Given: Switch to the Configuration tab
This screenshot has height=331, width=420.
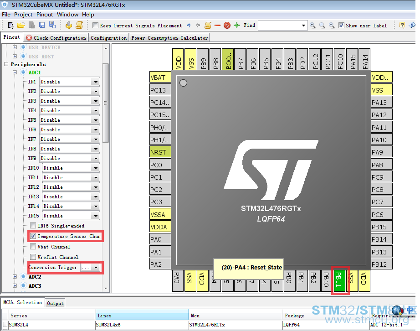Looking at the screenshot, I should (x=108, y=38).
